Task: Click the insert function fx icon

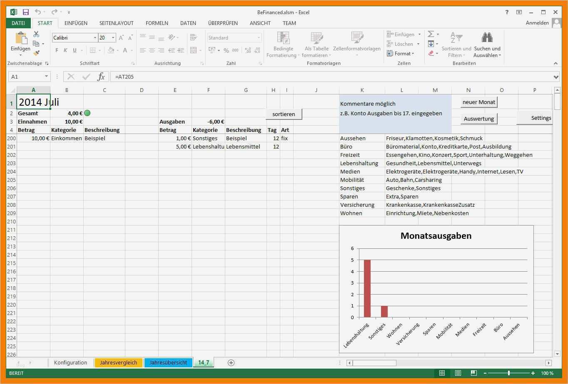Action: point(101,77)
